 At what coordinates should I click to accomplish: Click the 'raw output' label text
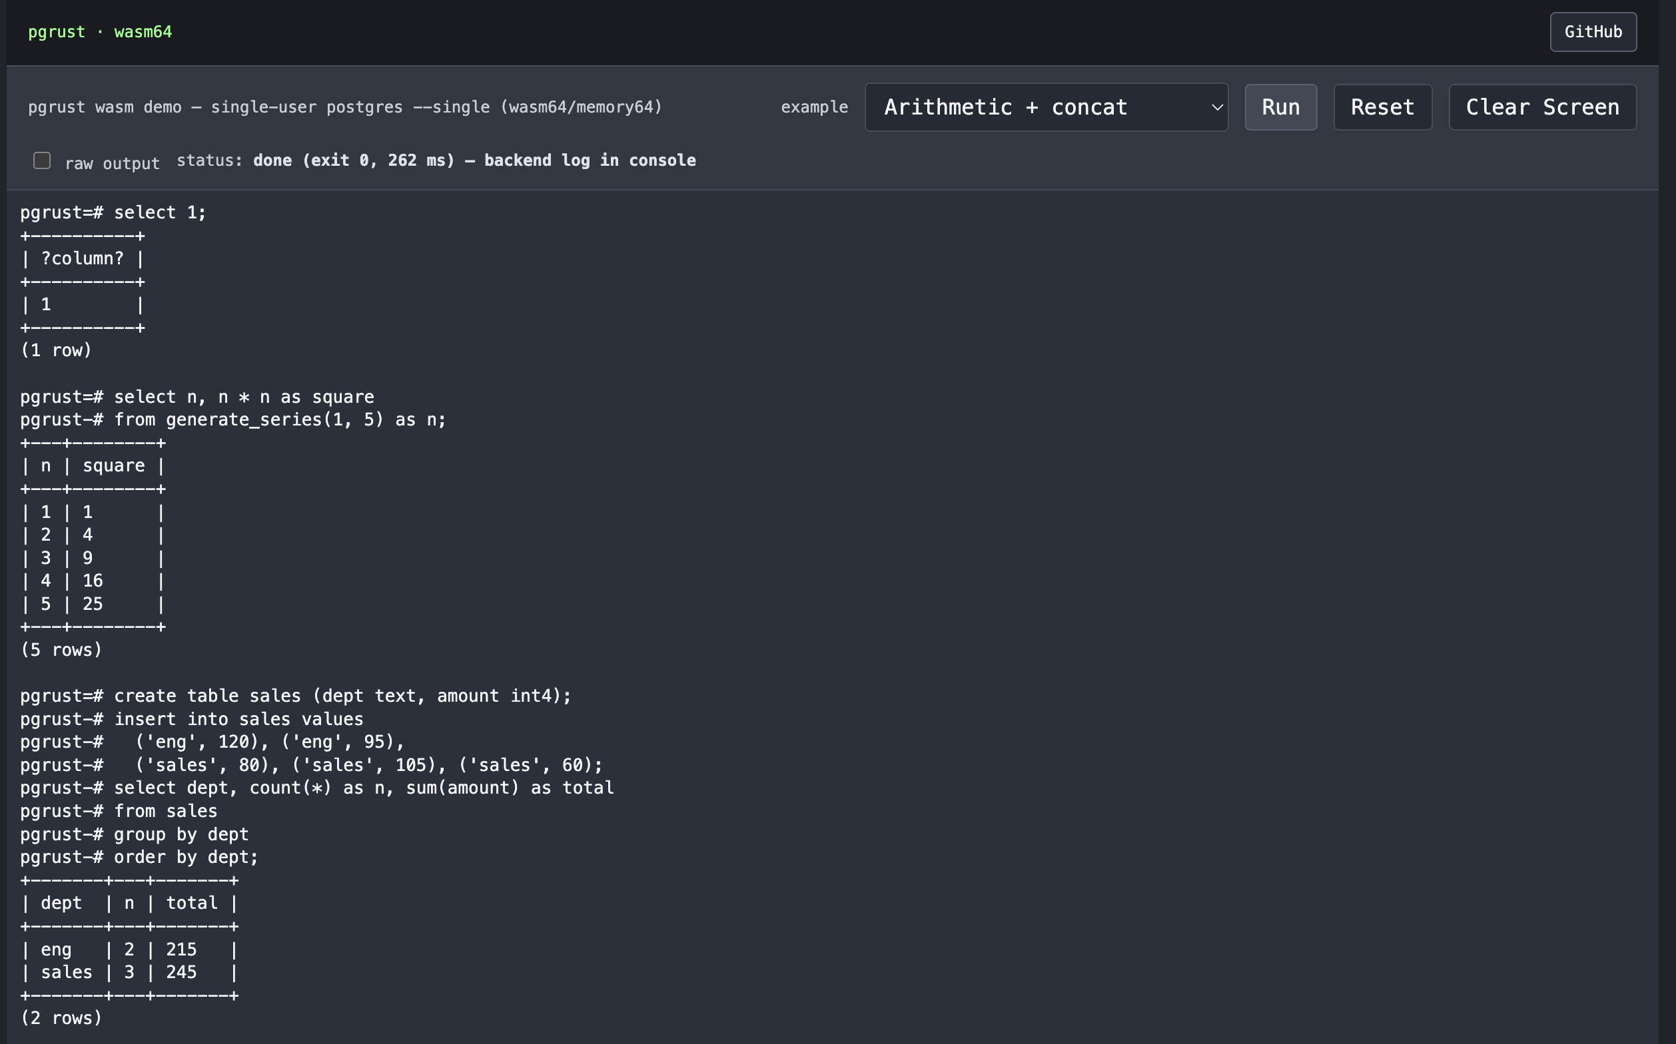113,164
